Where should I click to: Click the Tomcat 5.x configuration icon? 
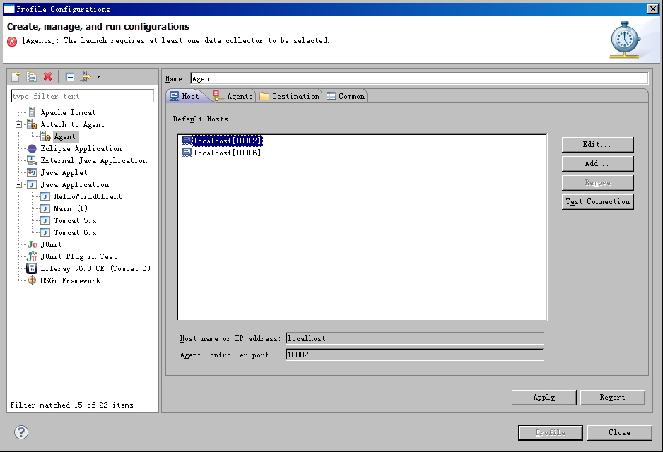point(45,220)
